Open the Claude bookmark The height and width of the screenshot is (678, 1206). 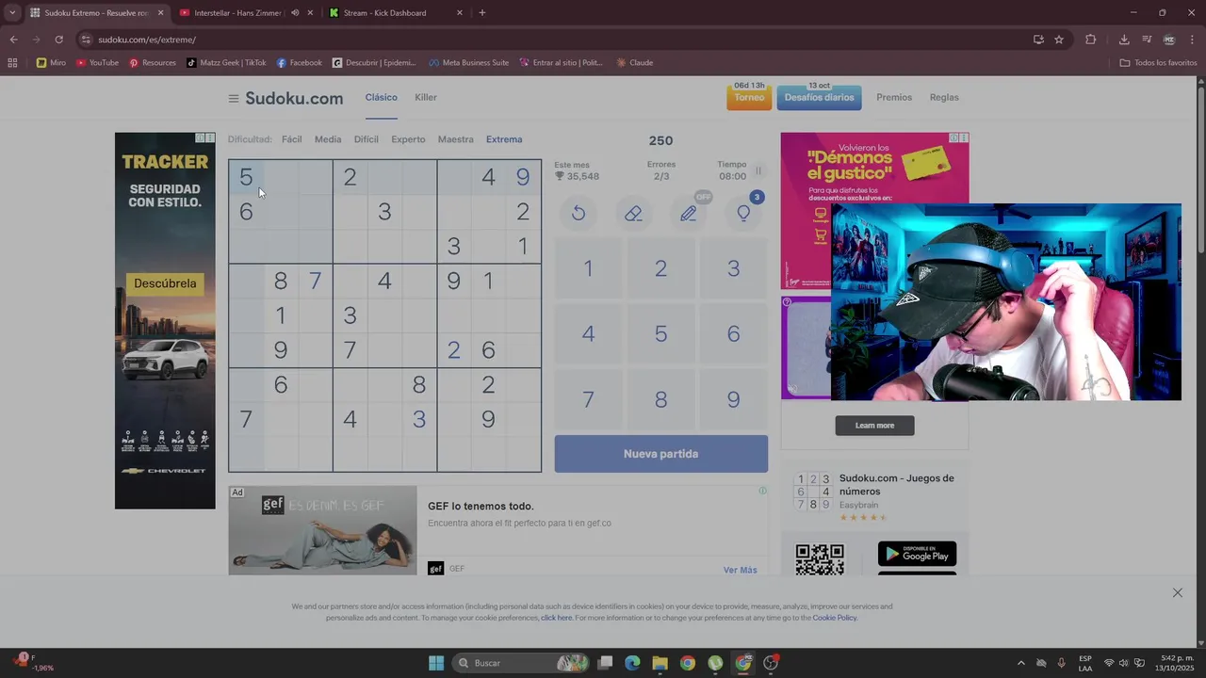(635, 63)
